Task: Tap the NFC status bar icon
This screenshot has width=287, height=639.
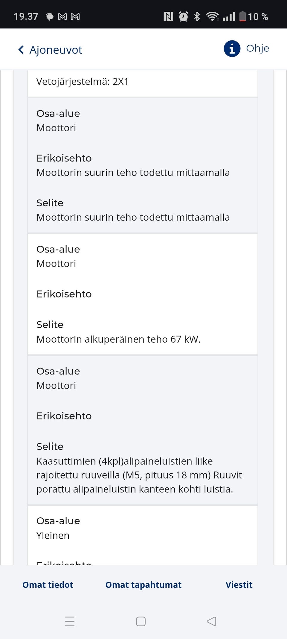Action: (x=168, y=16)
